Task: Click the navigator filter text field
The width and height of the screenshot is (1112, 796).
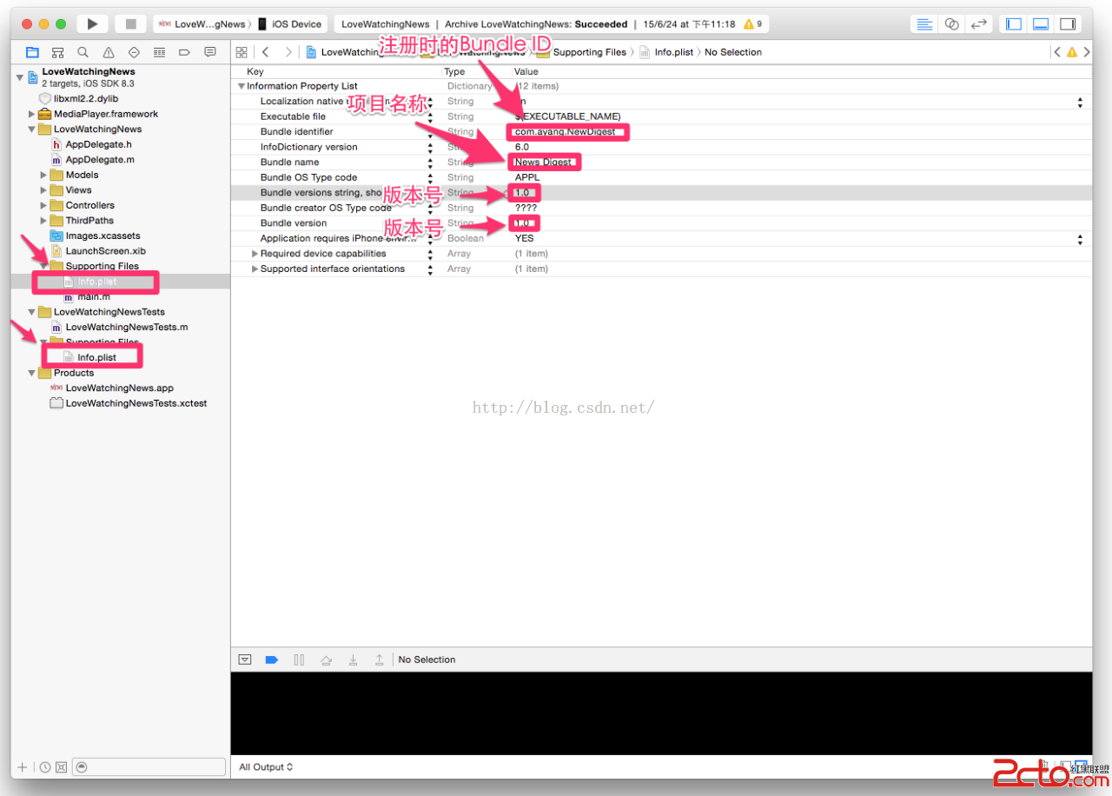Action: click(149, 766)
